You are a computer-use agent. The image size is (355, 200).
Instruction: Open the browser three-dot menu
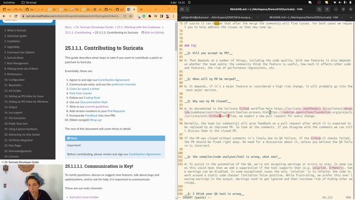click(174, 16)
